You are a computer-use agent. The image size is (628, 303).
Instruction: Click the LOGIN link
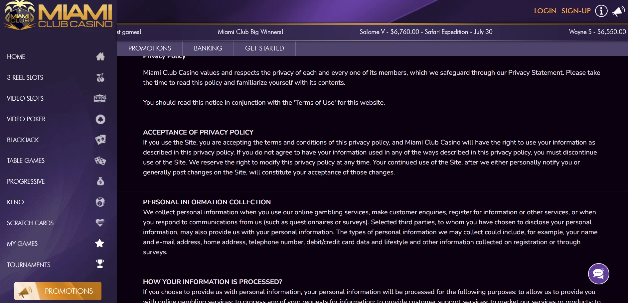click(545, 11)
